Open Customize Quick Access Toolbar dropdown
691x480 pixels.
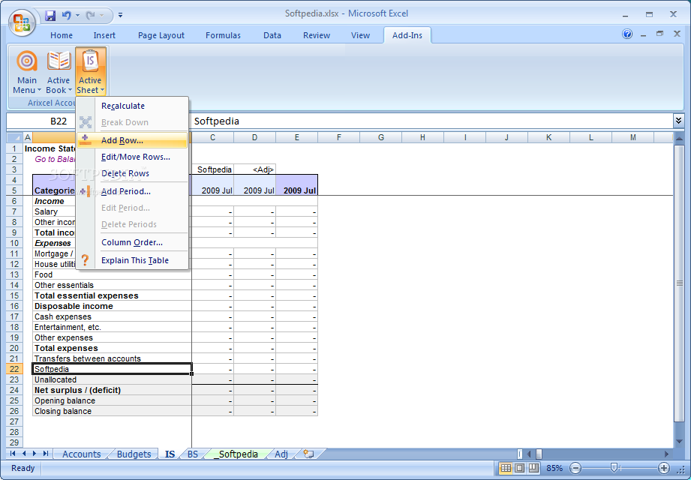pyautogui.click(x=120, y=16)
